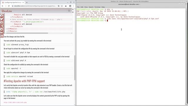Click the 'sudo apache2 -t' command
The image size is (188, 106).
[14, 68]
